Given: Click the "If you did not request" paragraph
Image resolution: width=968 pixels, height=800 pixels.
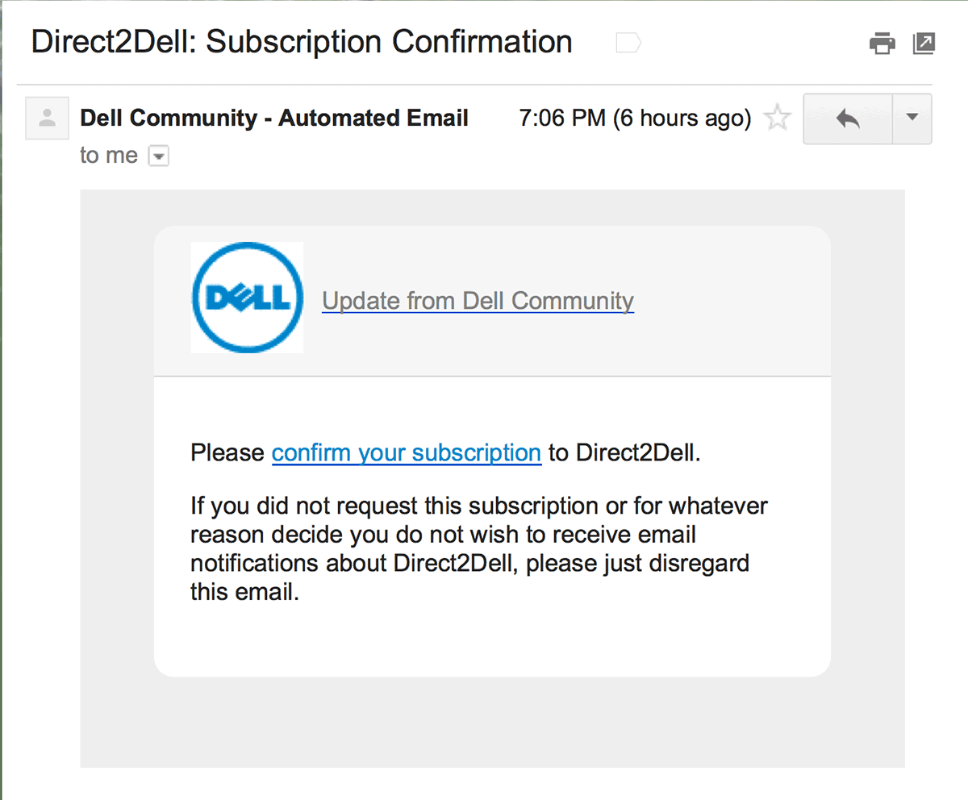Looking at the screenshot, I should [x=479, y=506].
